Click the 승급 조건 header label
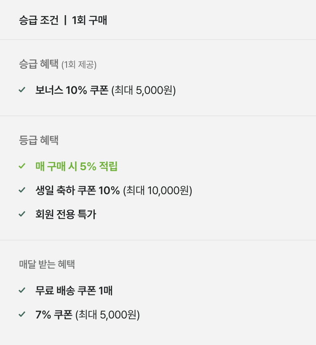The width and height of the screenshot is (316, 345). [x=39, y=20]
